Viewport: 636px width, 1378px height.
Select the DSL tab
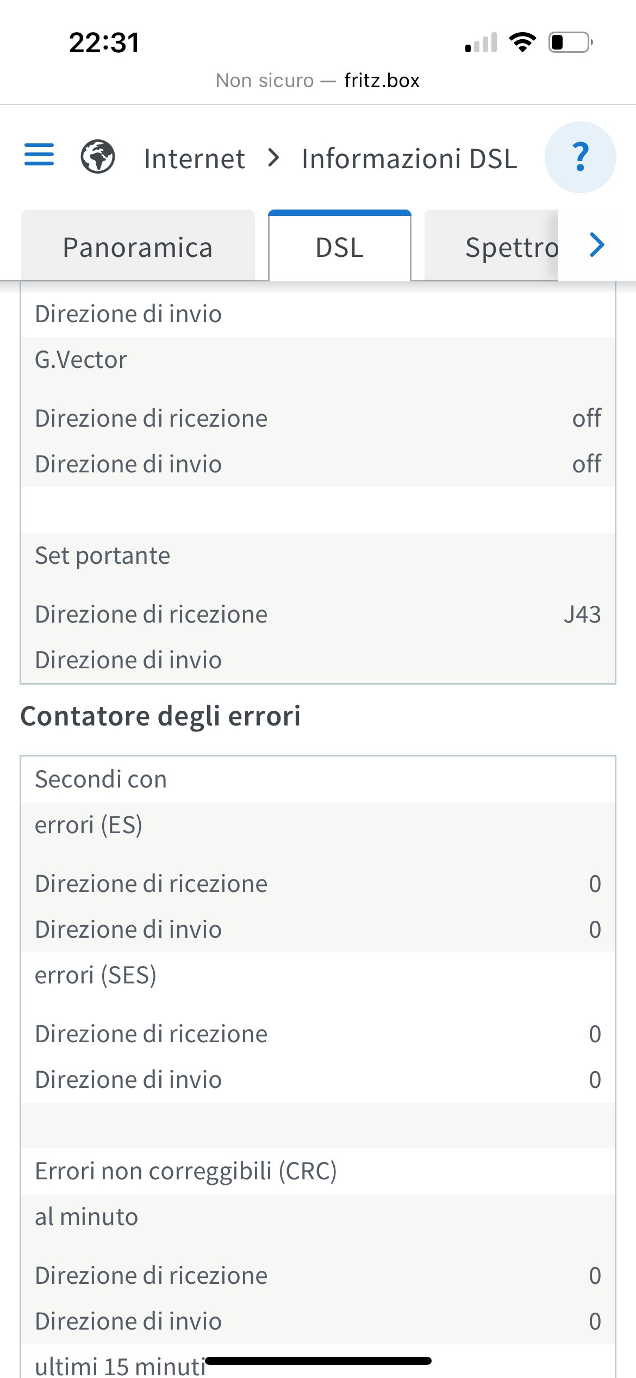coord(340,246)
